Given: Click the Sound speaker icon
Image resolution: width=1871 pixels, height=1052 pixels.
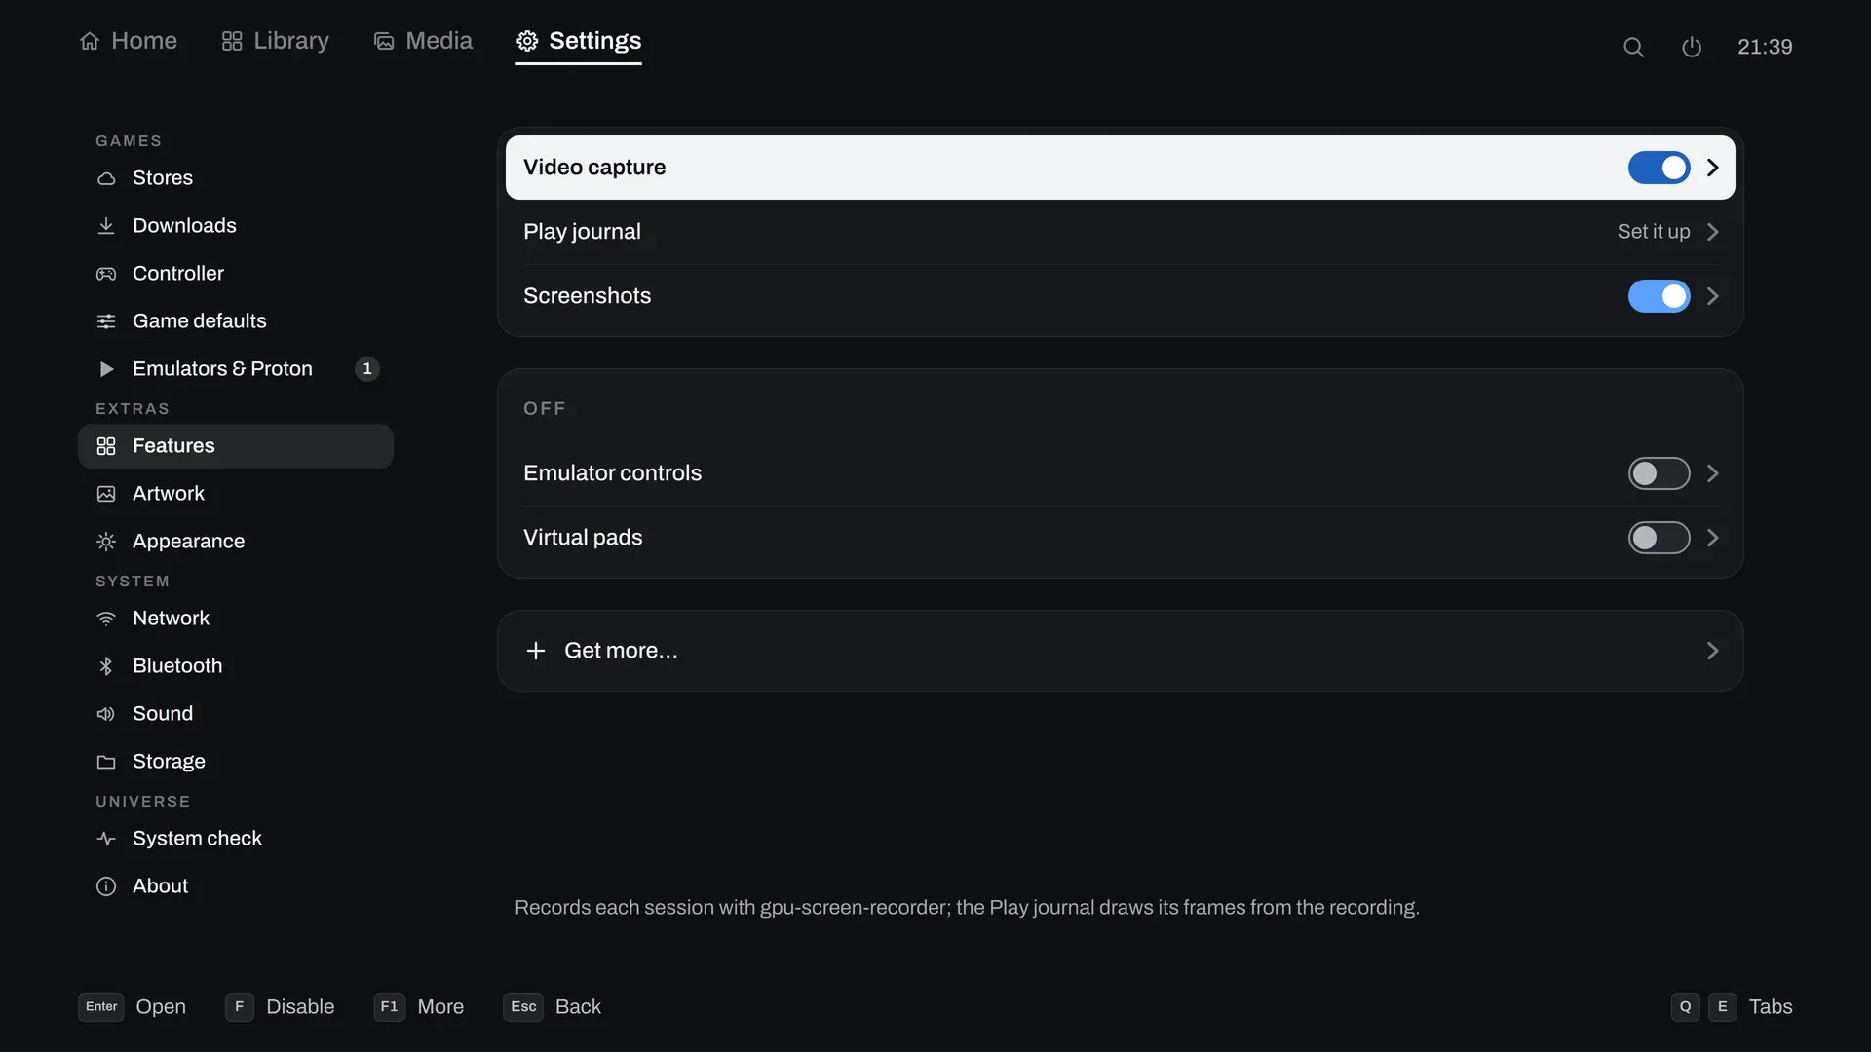Looking at the screenshot, I should (x=106, y=714).
